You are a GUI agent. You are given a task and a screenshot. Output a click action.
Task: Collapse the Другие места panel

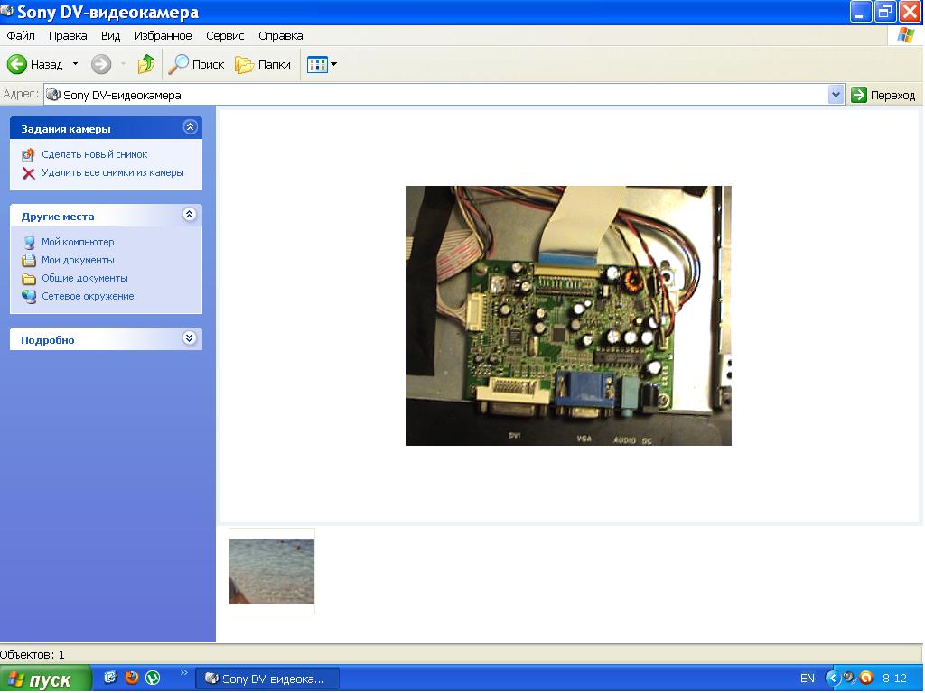pos(190,215)
